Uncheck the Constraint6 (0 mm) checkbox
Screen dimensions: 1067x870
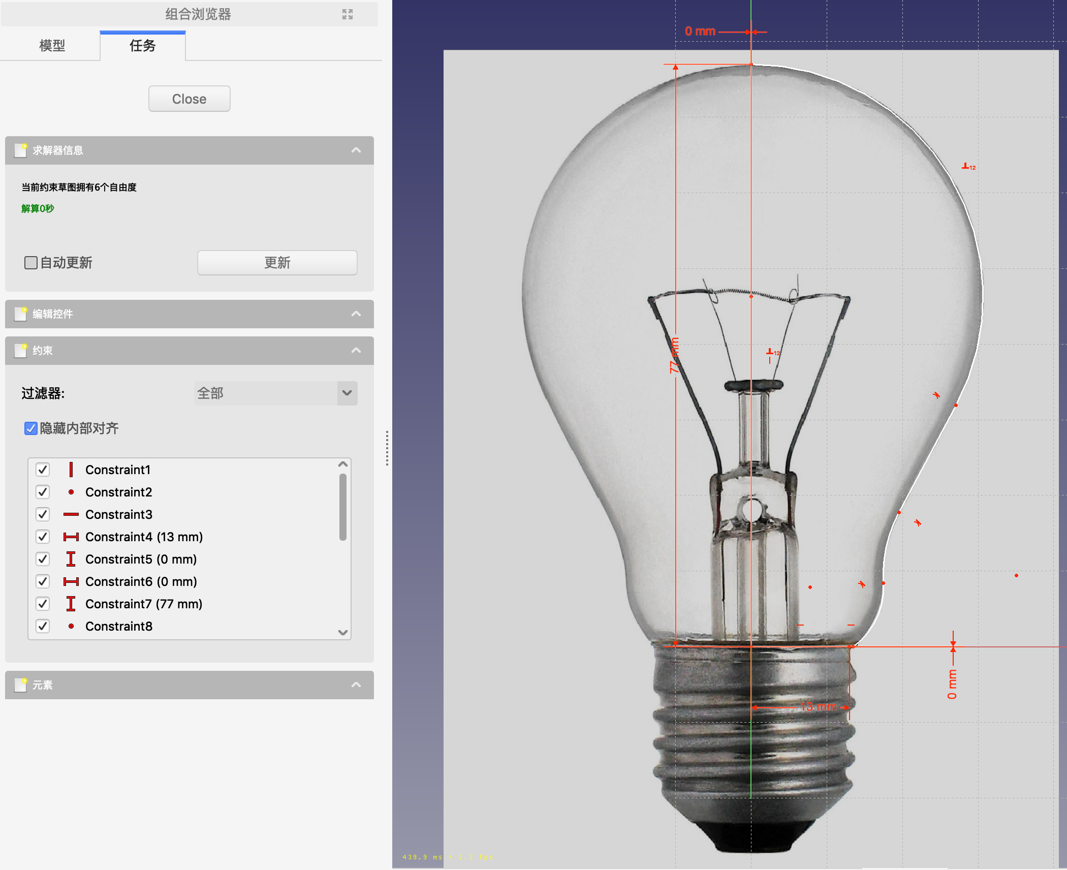pyautogui.click(x=43, y=581)
